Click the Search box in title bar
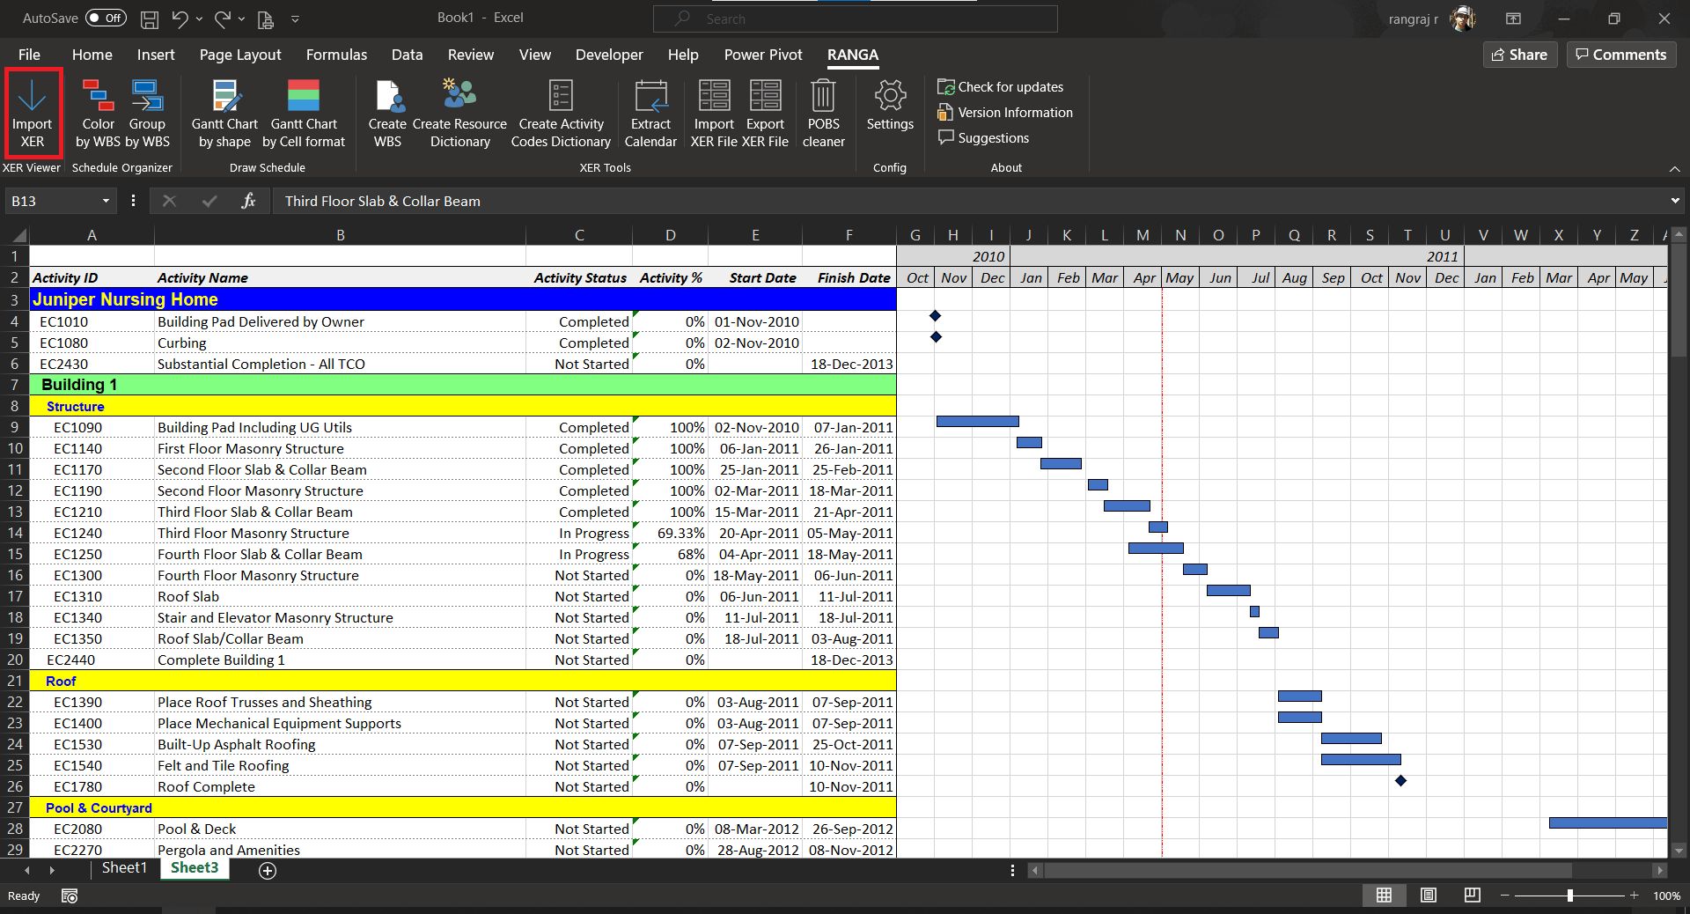The height and width of the screenshot is (914, 1690). click(854, 18)
